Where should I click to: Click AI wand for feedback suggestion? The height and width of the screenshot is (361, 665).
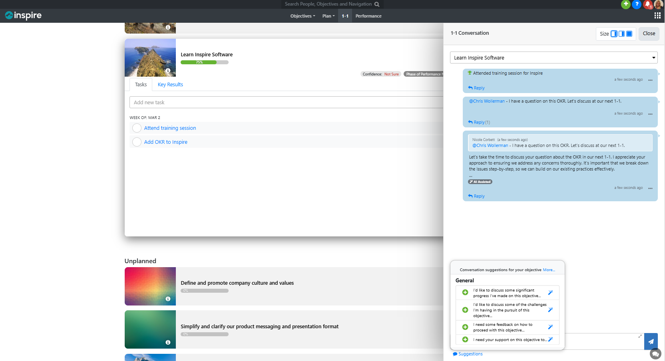(550, 327)
